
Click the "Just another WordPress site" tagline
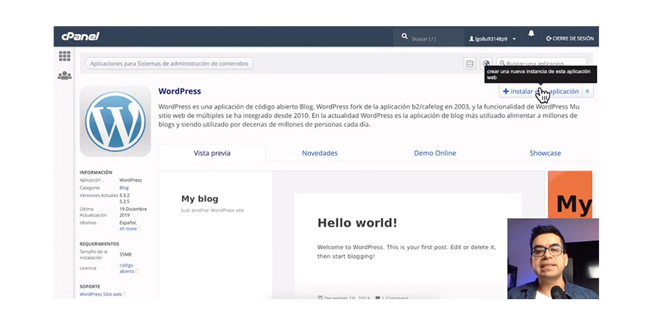tap(212, 210)
